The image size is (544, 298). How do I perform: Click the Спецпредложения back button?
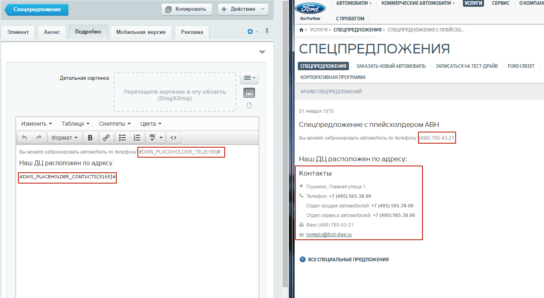[x=37, y=10]
